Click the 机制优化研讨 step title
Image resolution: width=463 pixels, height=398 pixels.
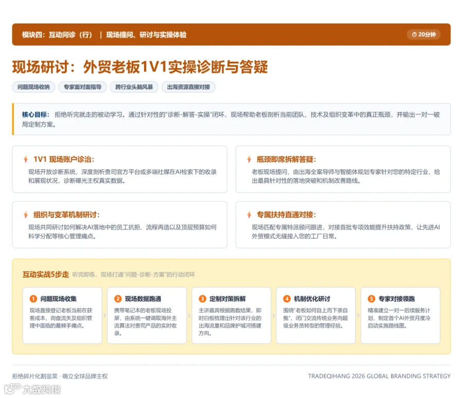[x=312, y=299]
